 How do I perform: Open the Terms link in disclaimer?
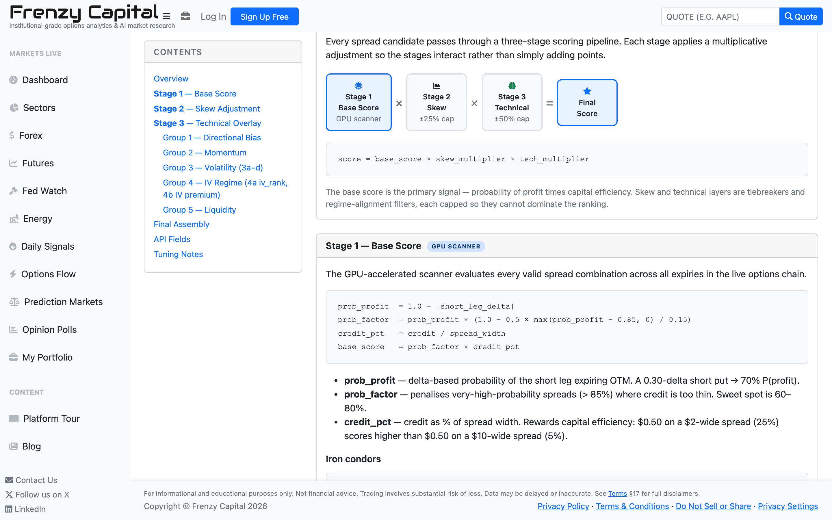[617, 493]
